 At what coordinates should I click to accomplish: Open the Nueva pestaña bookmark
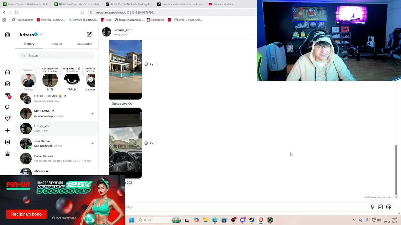click(22, 20)
